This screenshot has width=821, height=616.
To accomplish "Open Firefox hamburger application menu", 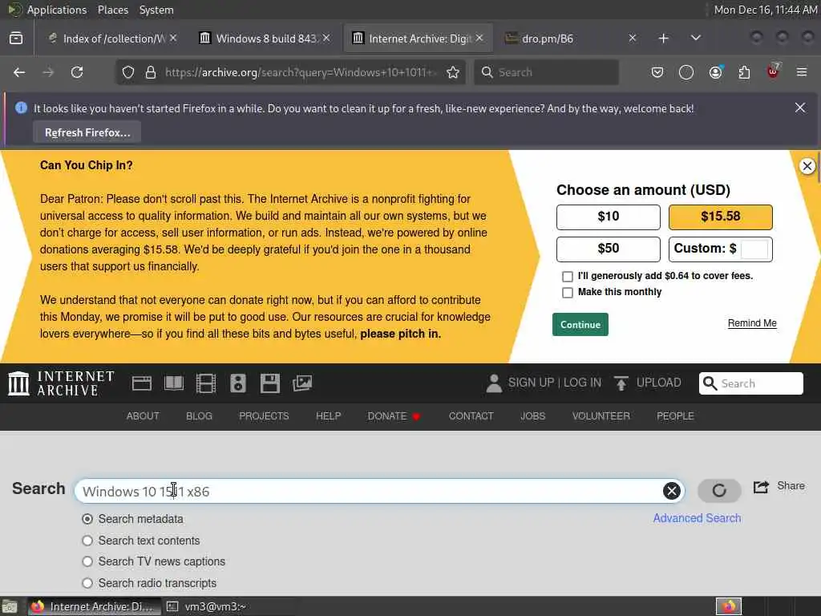I will pyautogui.click(x=802, y=72).
